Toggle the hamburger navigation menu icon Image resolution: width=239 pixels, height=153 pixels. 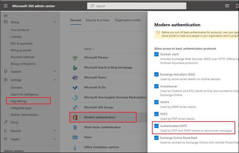(5, 16)
